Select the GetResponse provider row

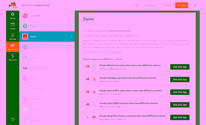[47, 89]
